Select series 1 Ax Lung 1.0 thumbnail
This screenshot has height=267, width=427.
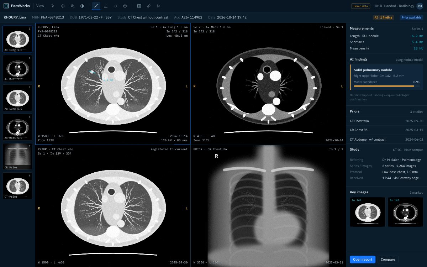click(17, 39)
